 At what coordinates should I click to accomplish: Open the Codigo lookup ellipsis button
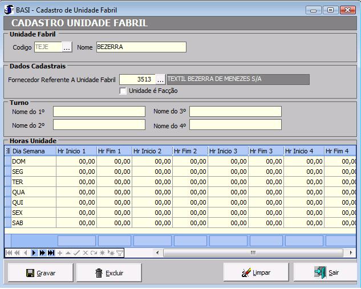click(67, 47)
